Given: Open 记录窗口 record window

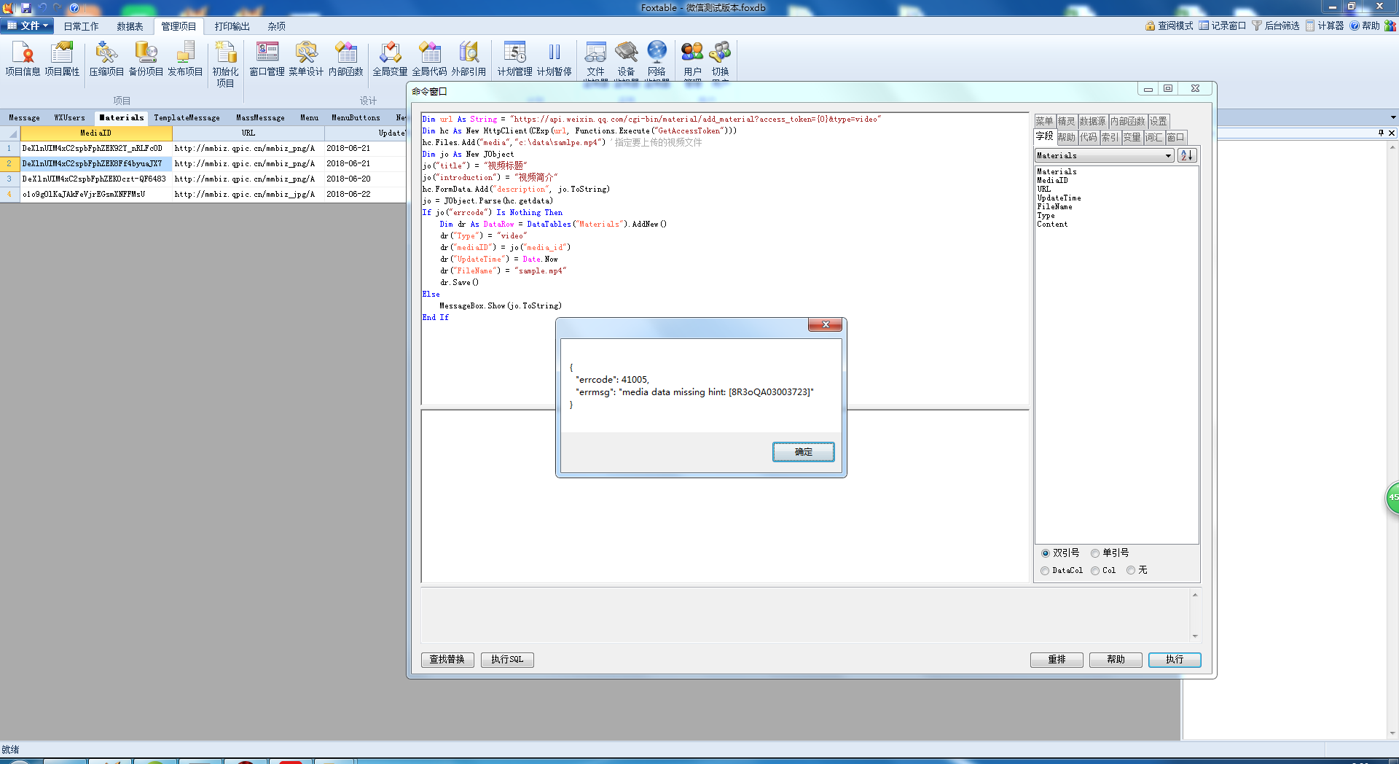Looking at the screenshot, I should tap(1222, 26).
